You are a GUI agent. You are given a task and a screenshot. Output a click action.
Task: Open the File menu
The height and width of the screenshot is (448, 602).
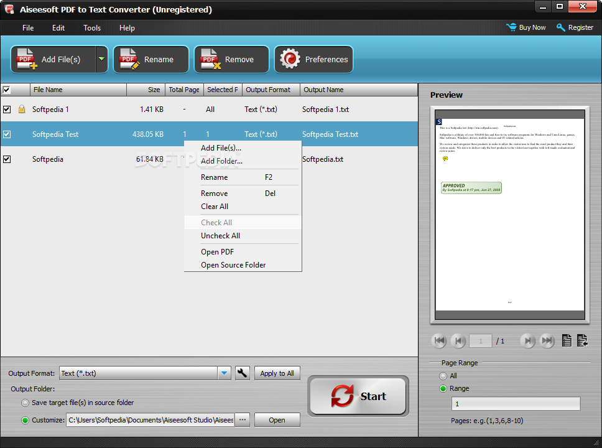pyautogui.click(x=28, y=27)
